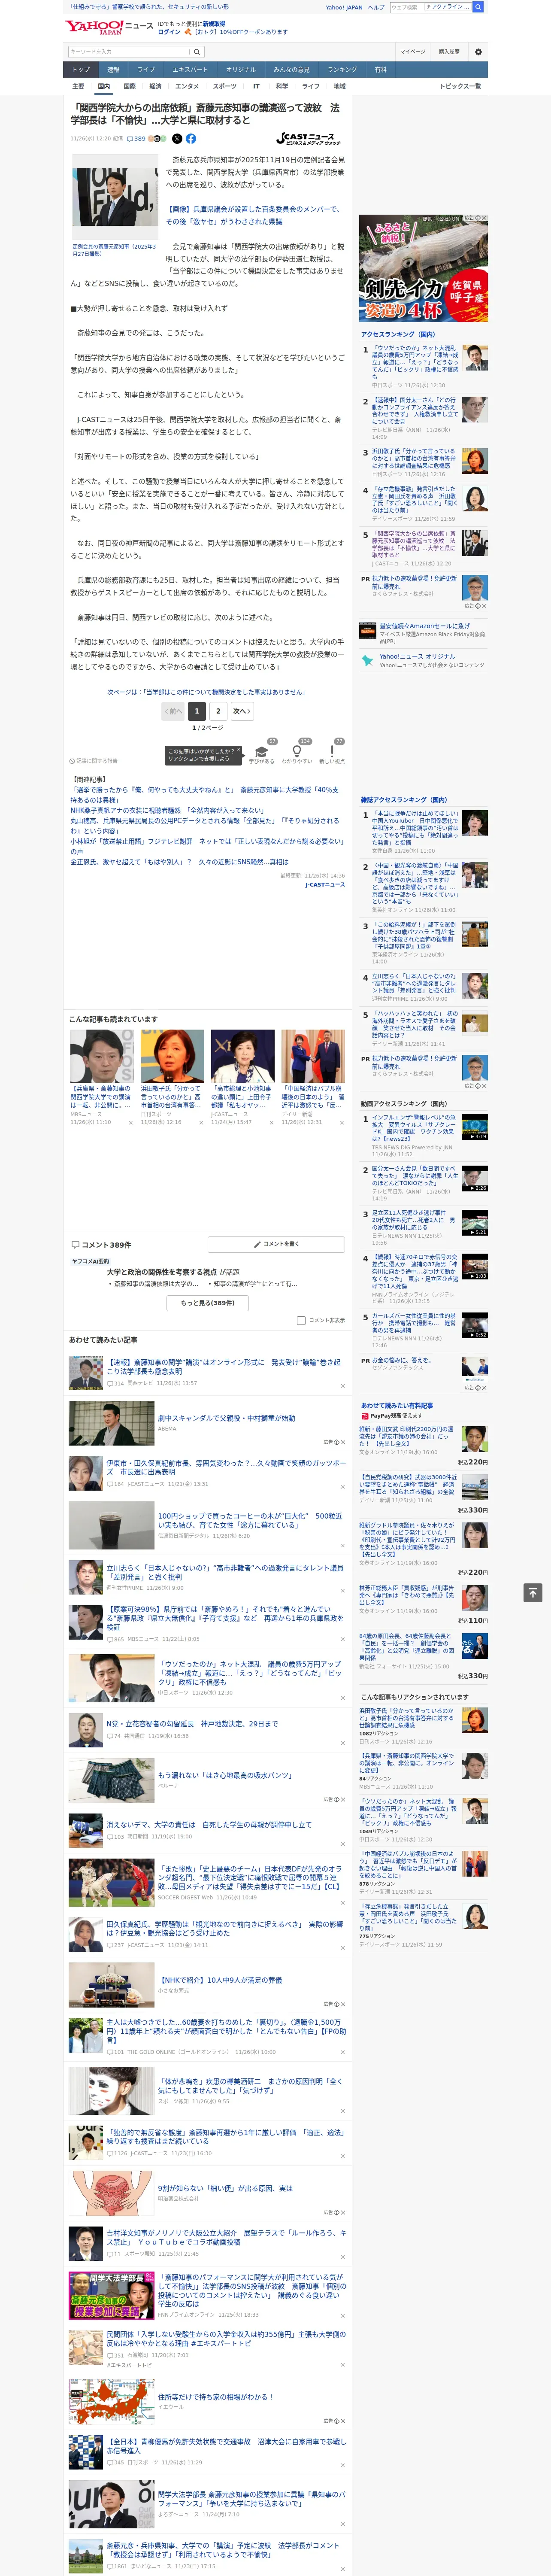Open マイページ link
Viewport: 551px width, 2576px height.
pyautogui.click(x=413, y=51)
